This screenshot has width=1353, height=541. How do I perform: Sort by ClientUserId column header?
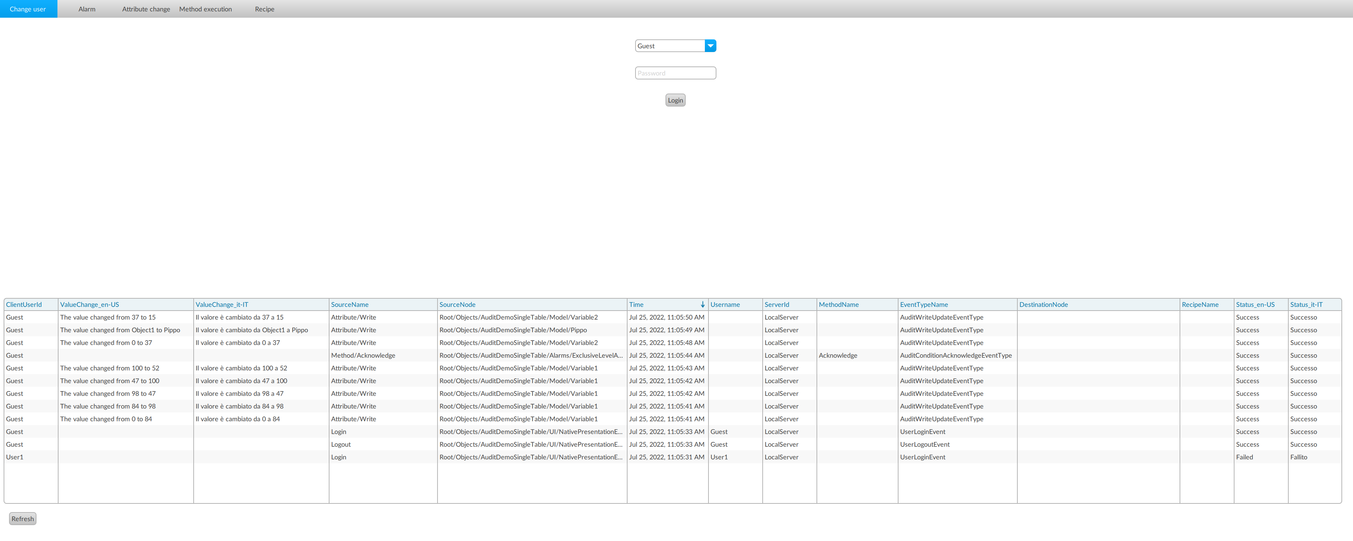click(x=23, y=305)
